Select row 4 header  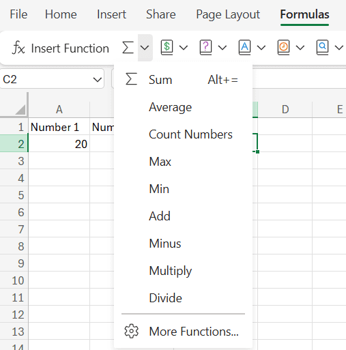[x=14, y=178]
